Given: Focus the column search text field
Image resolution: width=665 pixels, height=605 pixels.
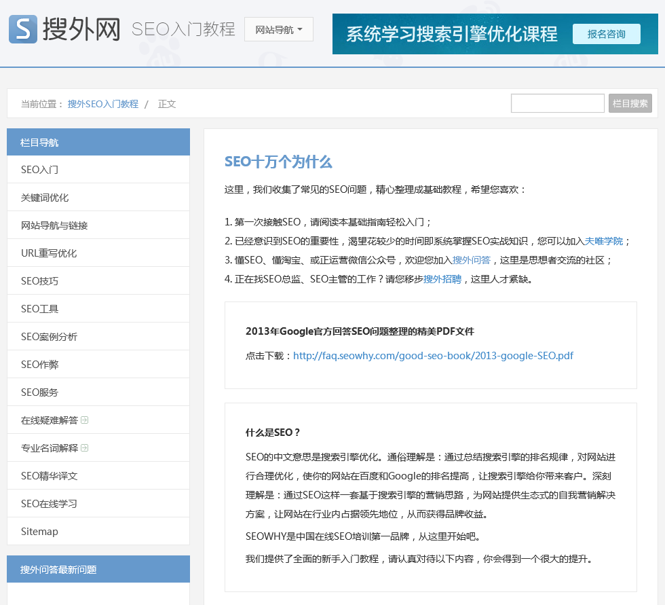Looking at the screenshot, I should coord(557,103).
